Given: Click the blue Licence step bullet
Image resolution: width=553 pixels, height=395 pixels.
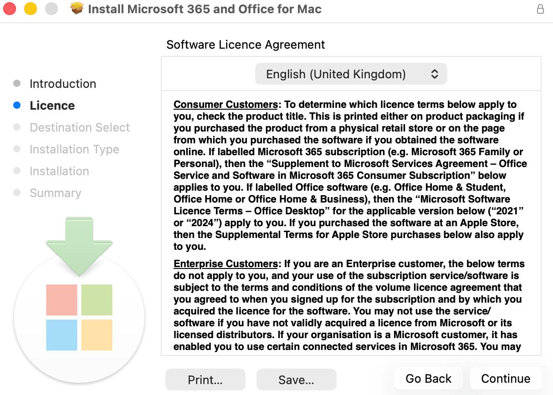Looking at the screenshot, I should tap(17, 106).
